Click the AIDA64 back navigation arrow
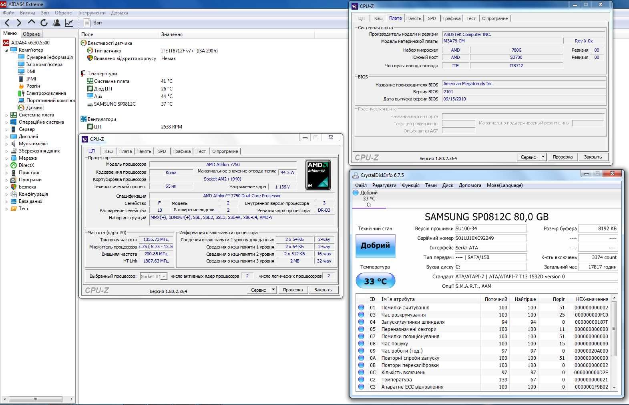The image size is (629, 405). (7, 23)
